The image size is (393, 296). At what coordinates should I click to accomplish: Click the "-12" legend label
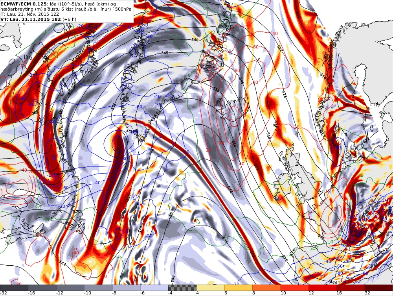pos(59,293)
